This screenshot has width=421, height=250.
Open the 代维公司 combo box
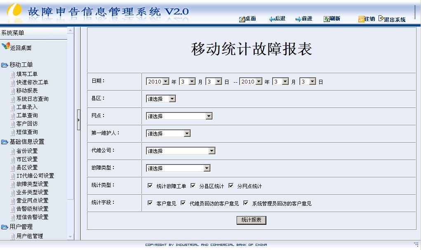(x=212, y=151)
